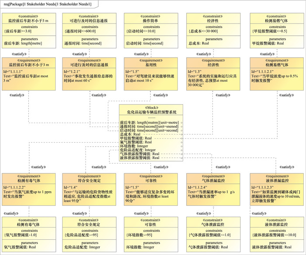Select the 可靠性 constraint block title
306x255 pixels.
pyautogui.click(x=150, y=224)
